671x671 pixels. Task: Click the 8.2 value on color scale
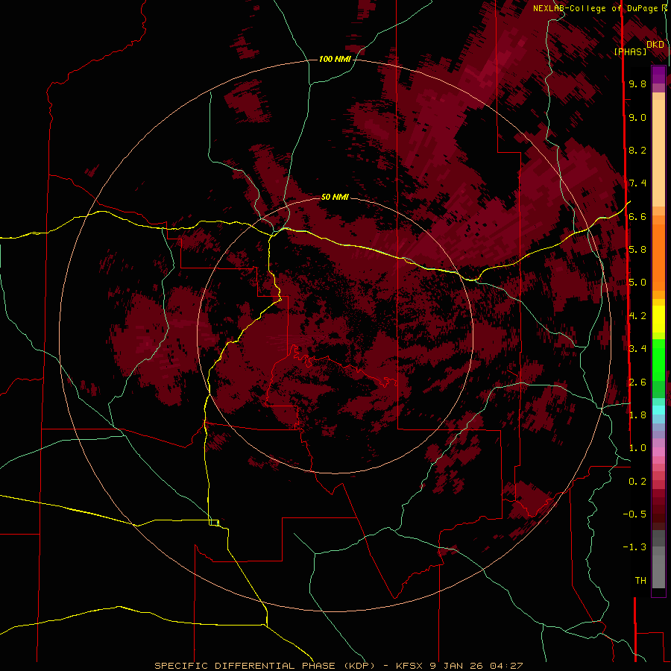pyautogui.click(x=637, y=150)
